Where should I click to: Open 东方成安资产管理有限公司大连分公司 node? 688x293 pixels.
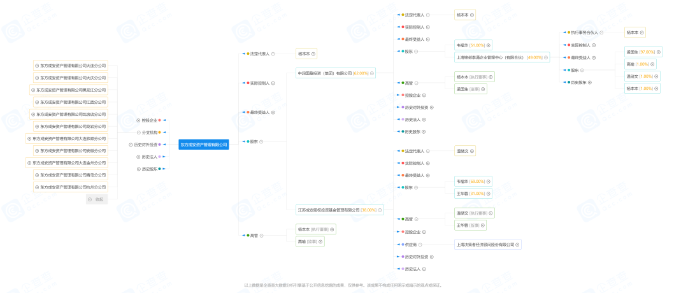point(71,66)
